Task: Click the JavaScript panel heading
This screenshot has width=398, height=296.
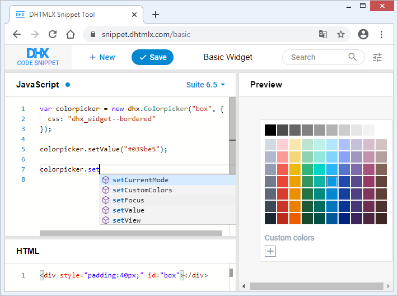Action: tap(38, 85)
